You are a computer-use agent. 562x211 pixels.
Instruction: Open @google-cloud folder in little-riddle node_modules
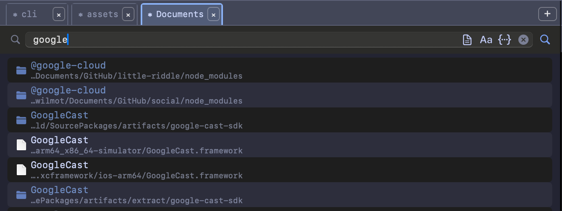tap(280, 70)
